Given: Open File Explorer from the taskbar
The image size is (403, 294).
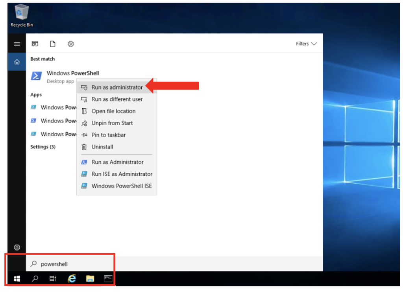Looking at the screenshot, I should [x=90, y=278].
